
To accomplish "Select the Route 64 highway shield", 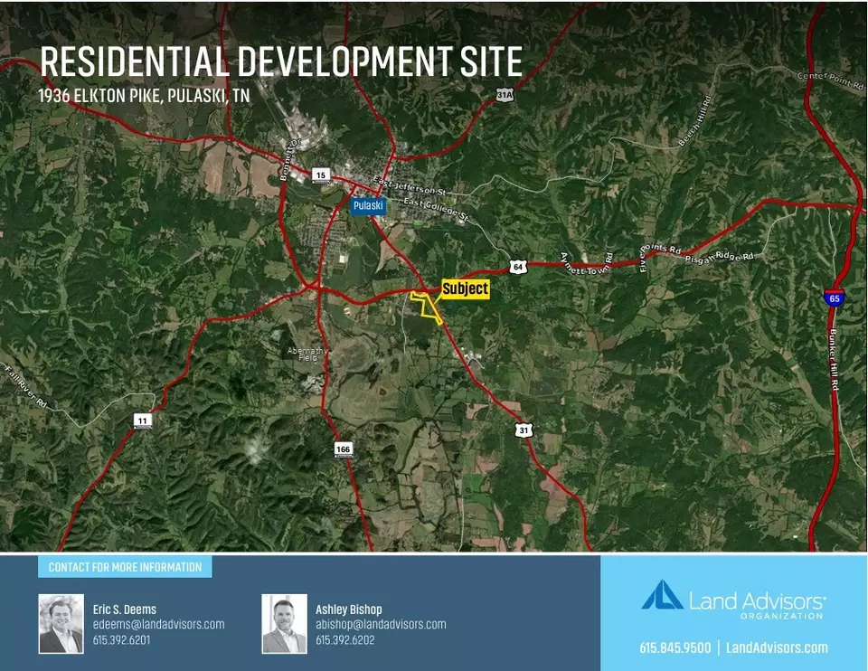I will pos(517,267).
